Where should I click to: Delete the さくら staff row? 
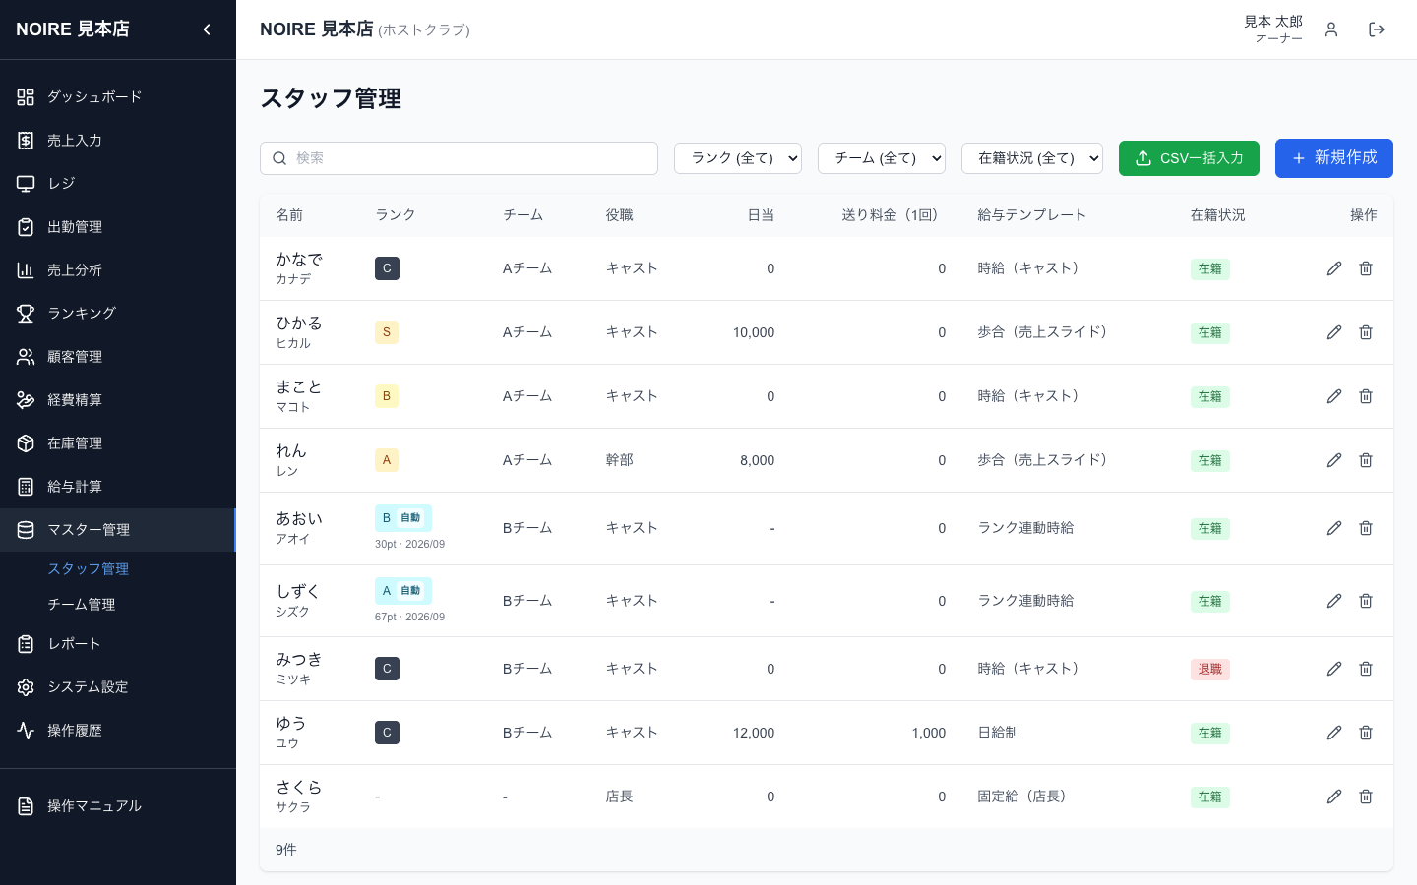pos(1366,796)
